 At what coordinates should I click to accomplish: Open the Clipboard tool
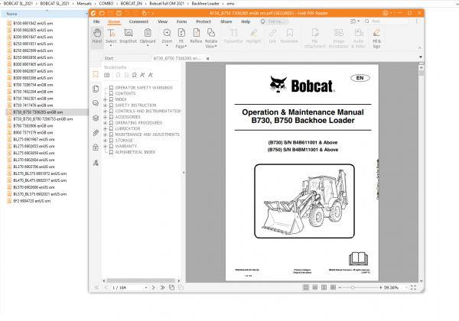tap(148, 37)
